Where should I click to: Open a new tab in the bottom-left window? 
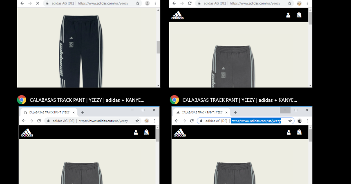[83, 112]
